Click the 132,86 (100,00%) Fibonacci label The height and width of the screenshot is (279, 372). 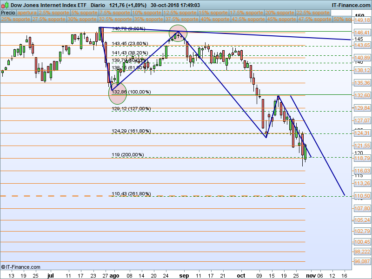pyautogui.click(x=131, y=92)
